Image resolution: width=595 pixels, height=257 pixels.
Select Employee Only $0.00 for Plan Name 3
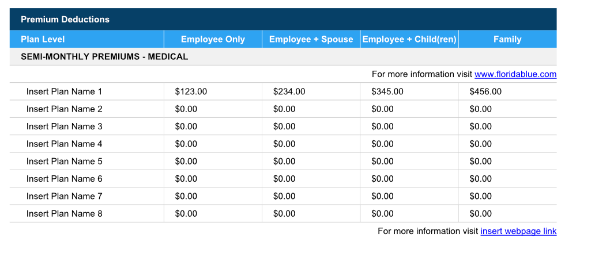click(x=186, y=126)
